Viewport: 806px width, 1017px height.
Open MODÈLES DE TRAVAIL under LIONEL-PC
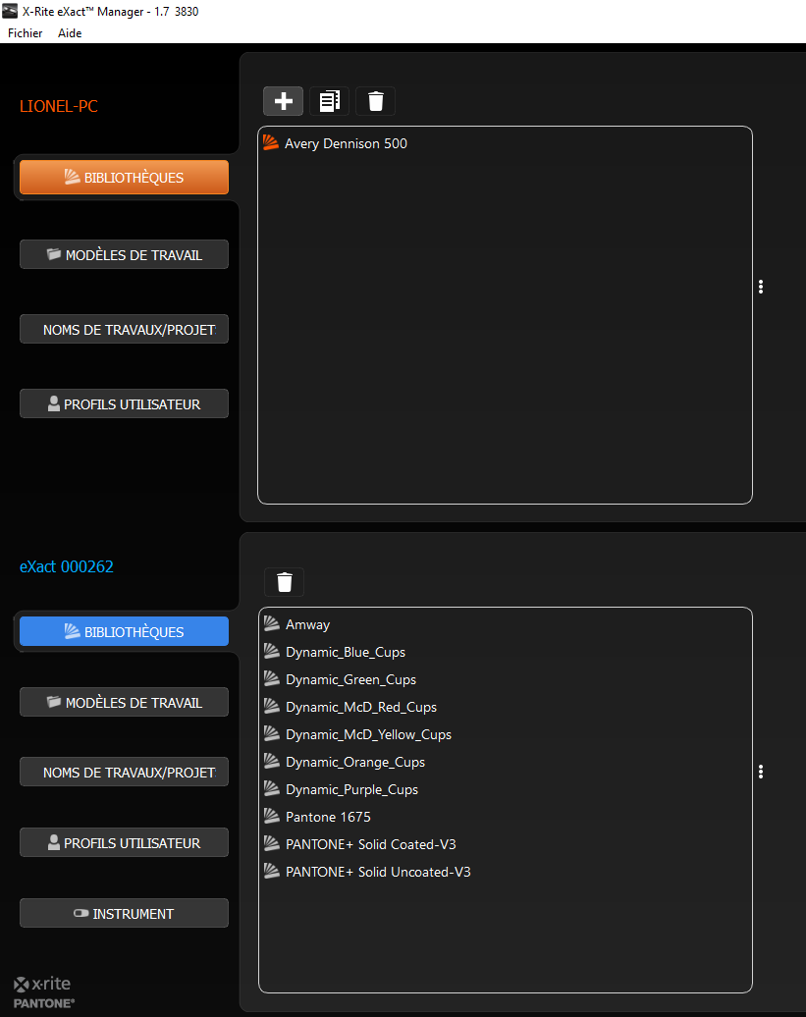pyautogui.click(x=124, y=254)
